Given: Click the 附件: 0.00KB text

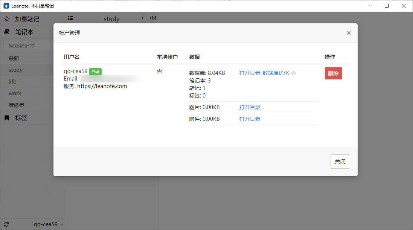Looking at the screenshot, I should pyautogui.click(x=204, y=119).
